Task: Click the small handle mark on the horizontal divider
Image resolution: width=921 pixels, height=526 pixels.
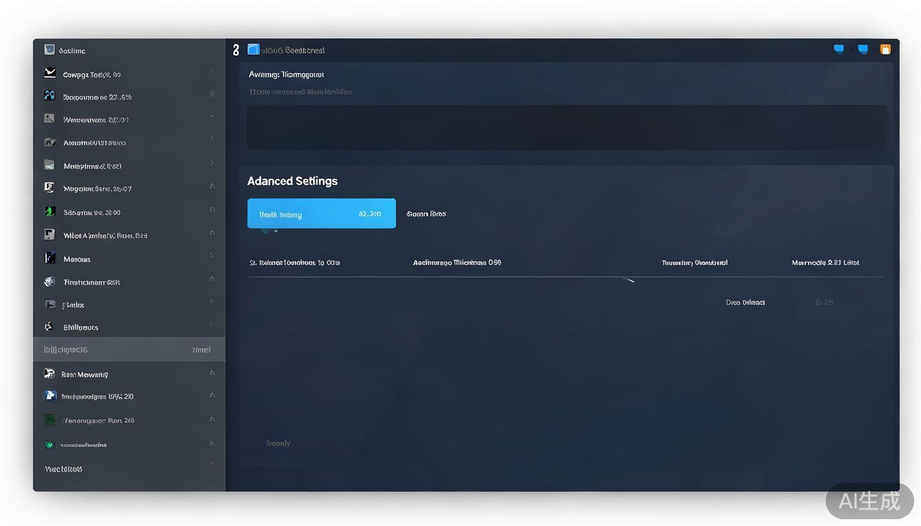Action: [628, 279]
